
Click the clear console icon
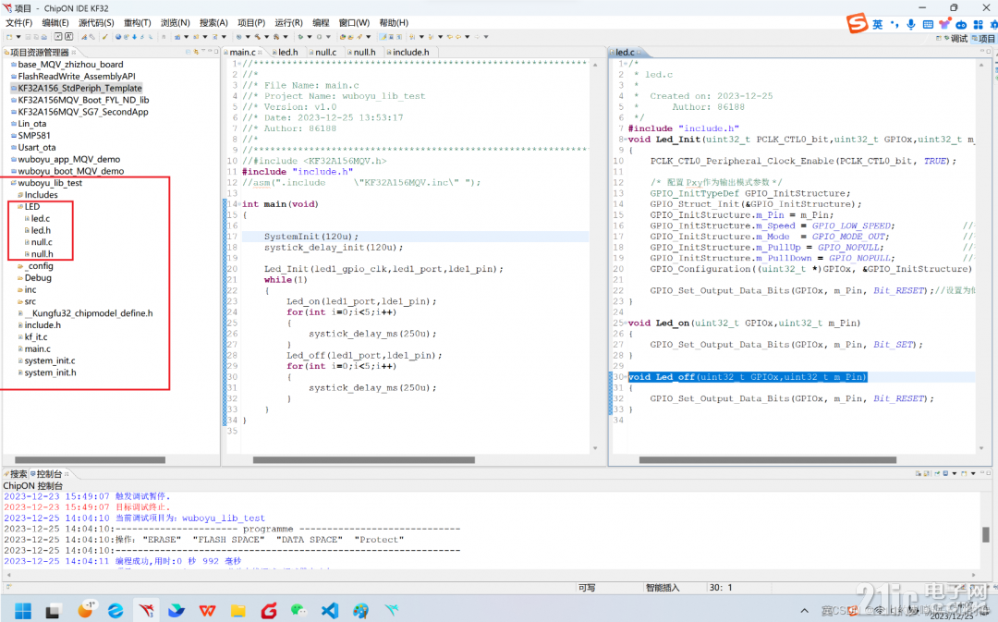point(919,473)
